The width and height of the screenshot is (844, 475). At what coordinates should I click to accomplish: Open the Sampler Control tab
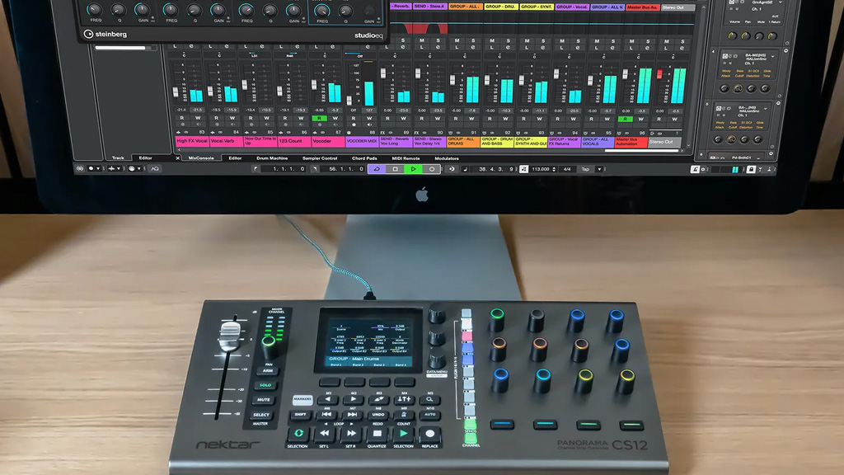click(320, 158)
